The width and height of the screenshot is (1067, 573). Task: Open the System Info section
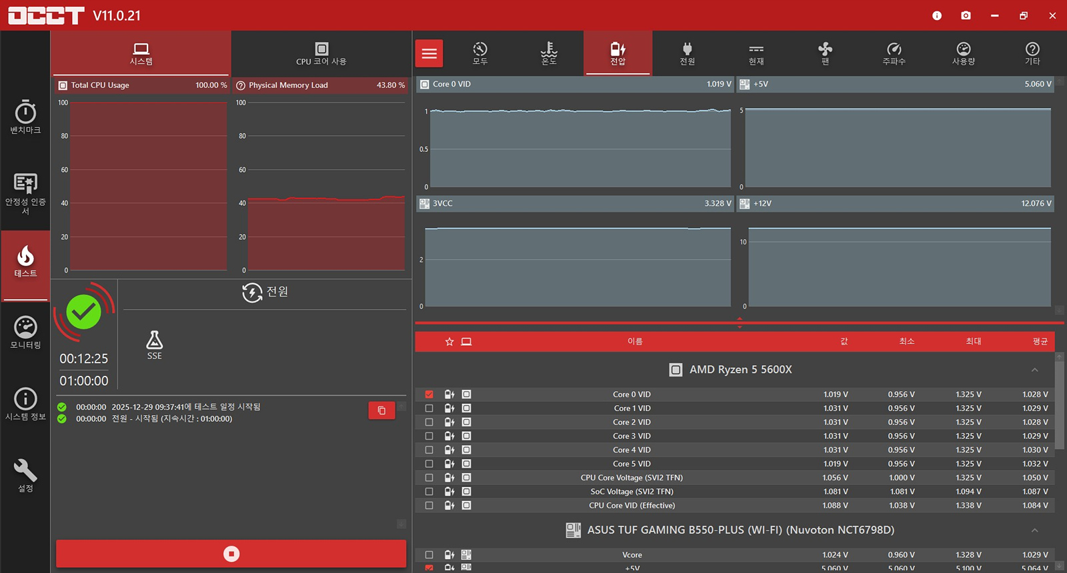click(x=25, y=404)
